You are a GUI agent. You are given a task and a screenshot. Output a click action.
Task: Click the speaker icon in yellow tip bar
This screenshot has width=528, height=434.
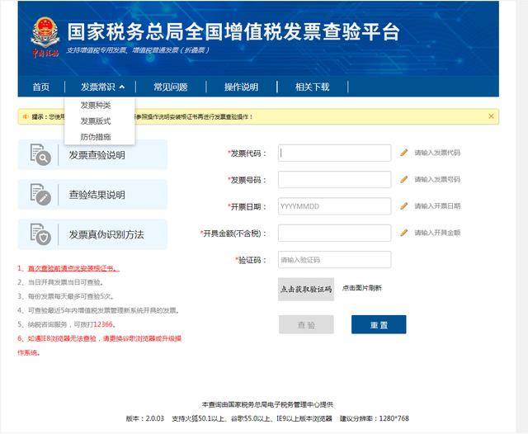point(26,117)
